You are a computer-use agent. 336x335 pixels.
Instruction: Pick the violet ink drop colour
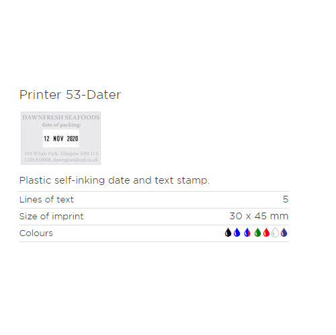[284, 233]
